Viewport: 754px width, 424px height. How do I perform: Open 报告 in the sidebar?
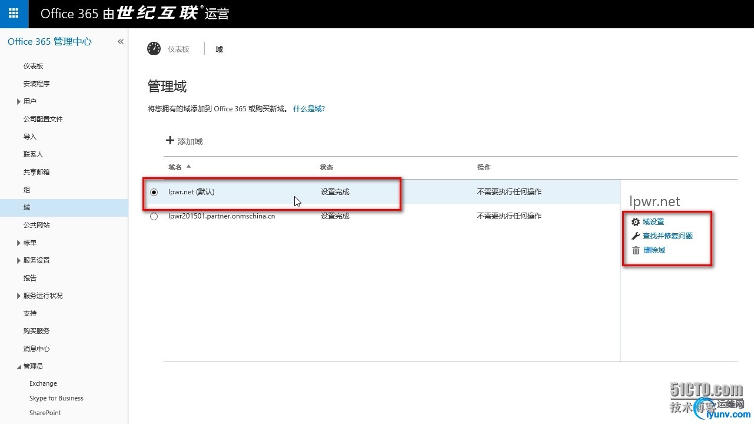point(30,278)
